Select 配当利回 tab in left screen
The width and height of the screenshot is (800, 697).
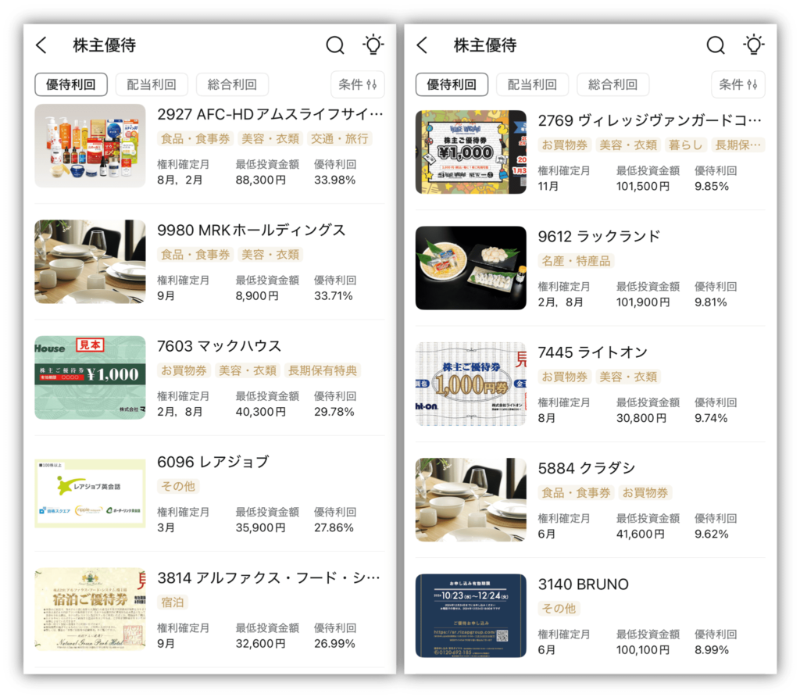point(152,84)
